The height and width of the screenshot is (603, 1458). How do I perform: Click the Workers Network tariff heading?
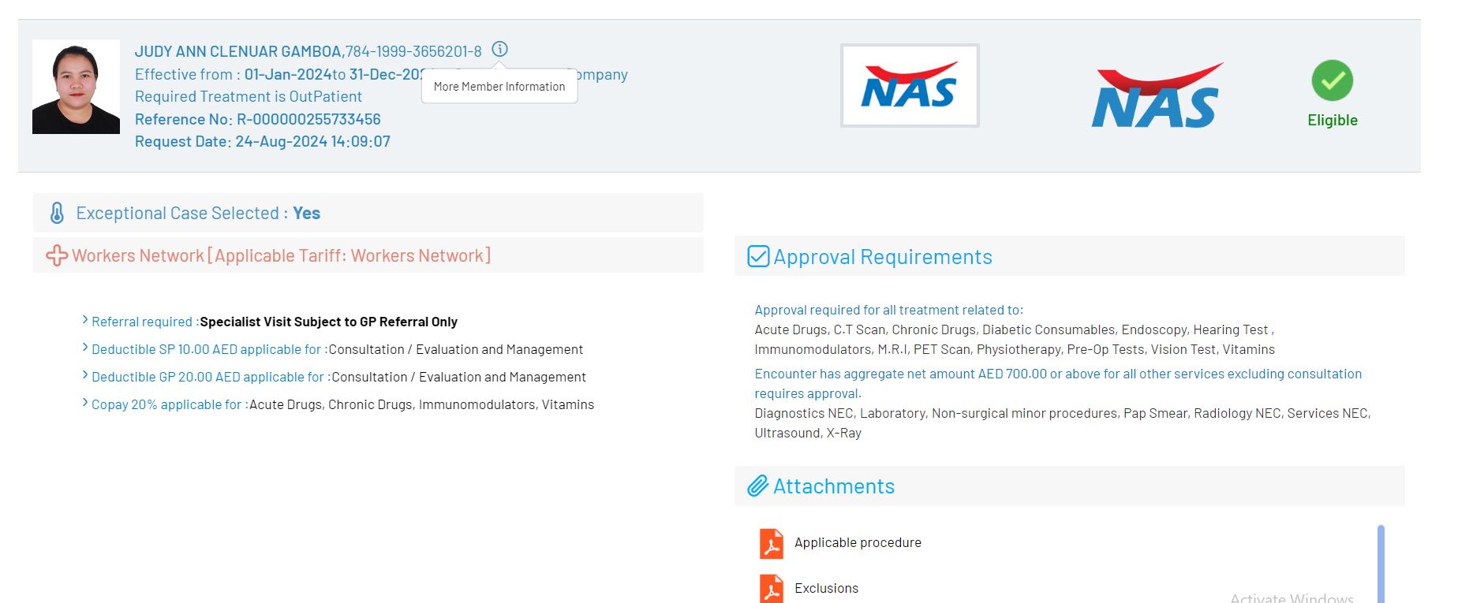point(282,255)
